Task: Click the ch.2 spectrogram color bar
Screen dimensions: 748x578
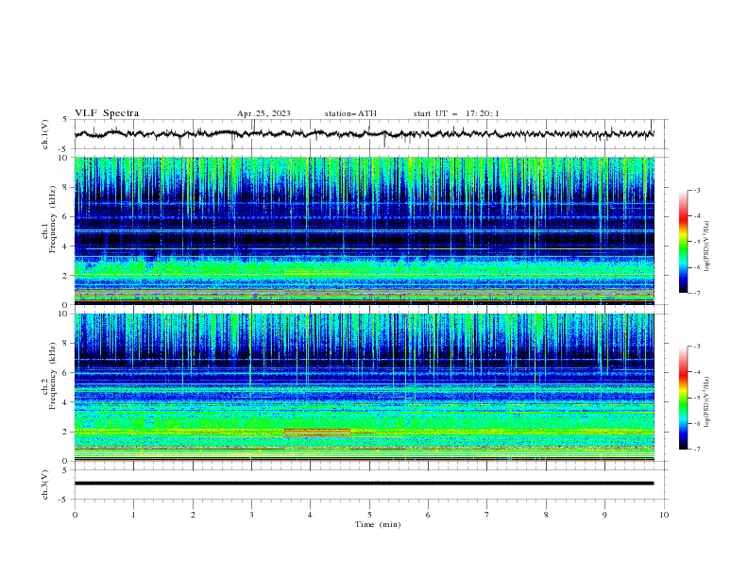Action: point(683,398)
